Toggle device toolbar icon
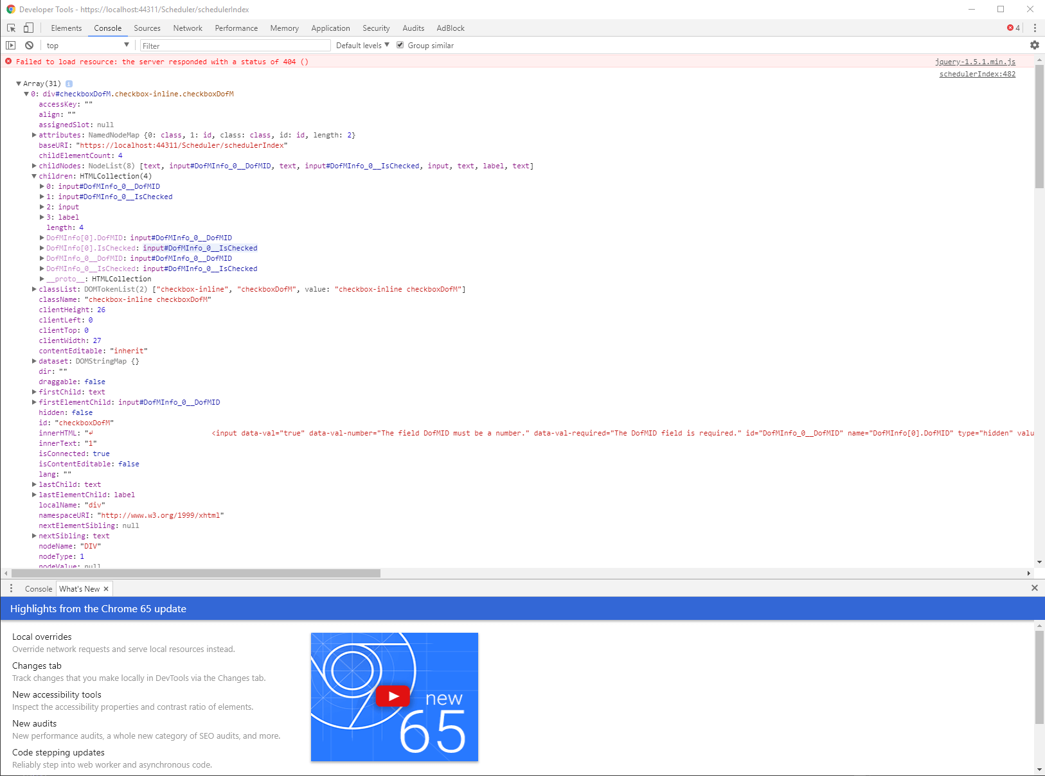Viewport: 1045px width, 776px height. [28, 28]
